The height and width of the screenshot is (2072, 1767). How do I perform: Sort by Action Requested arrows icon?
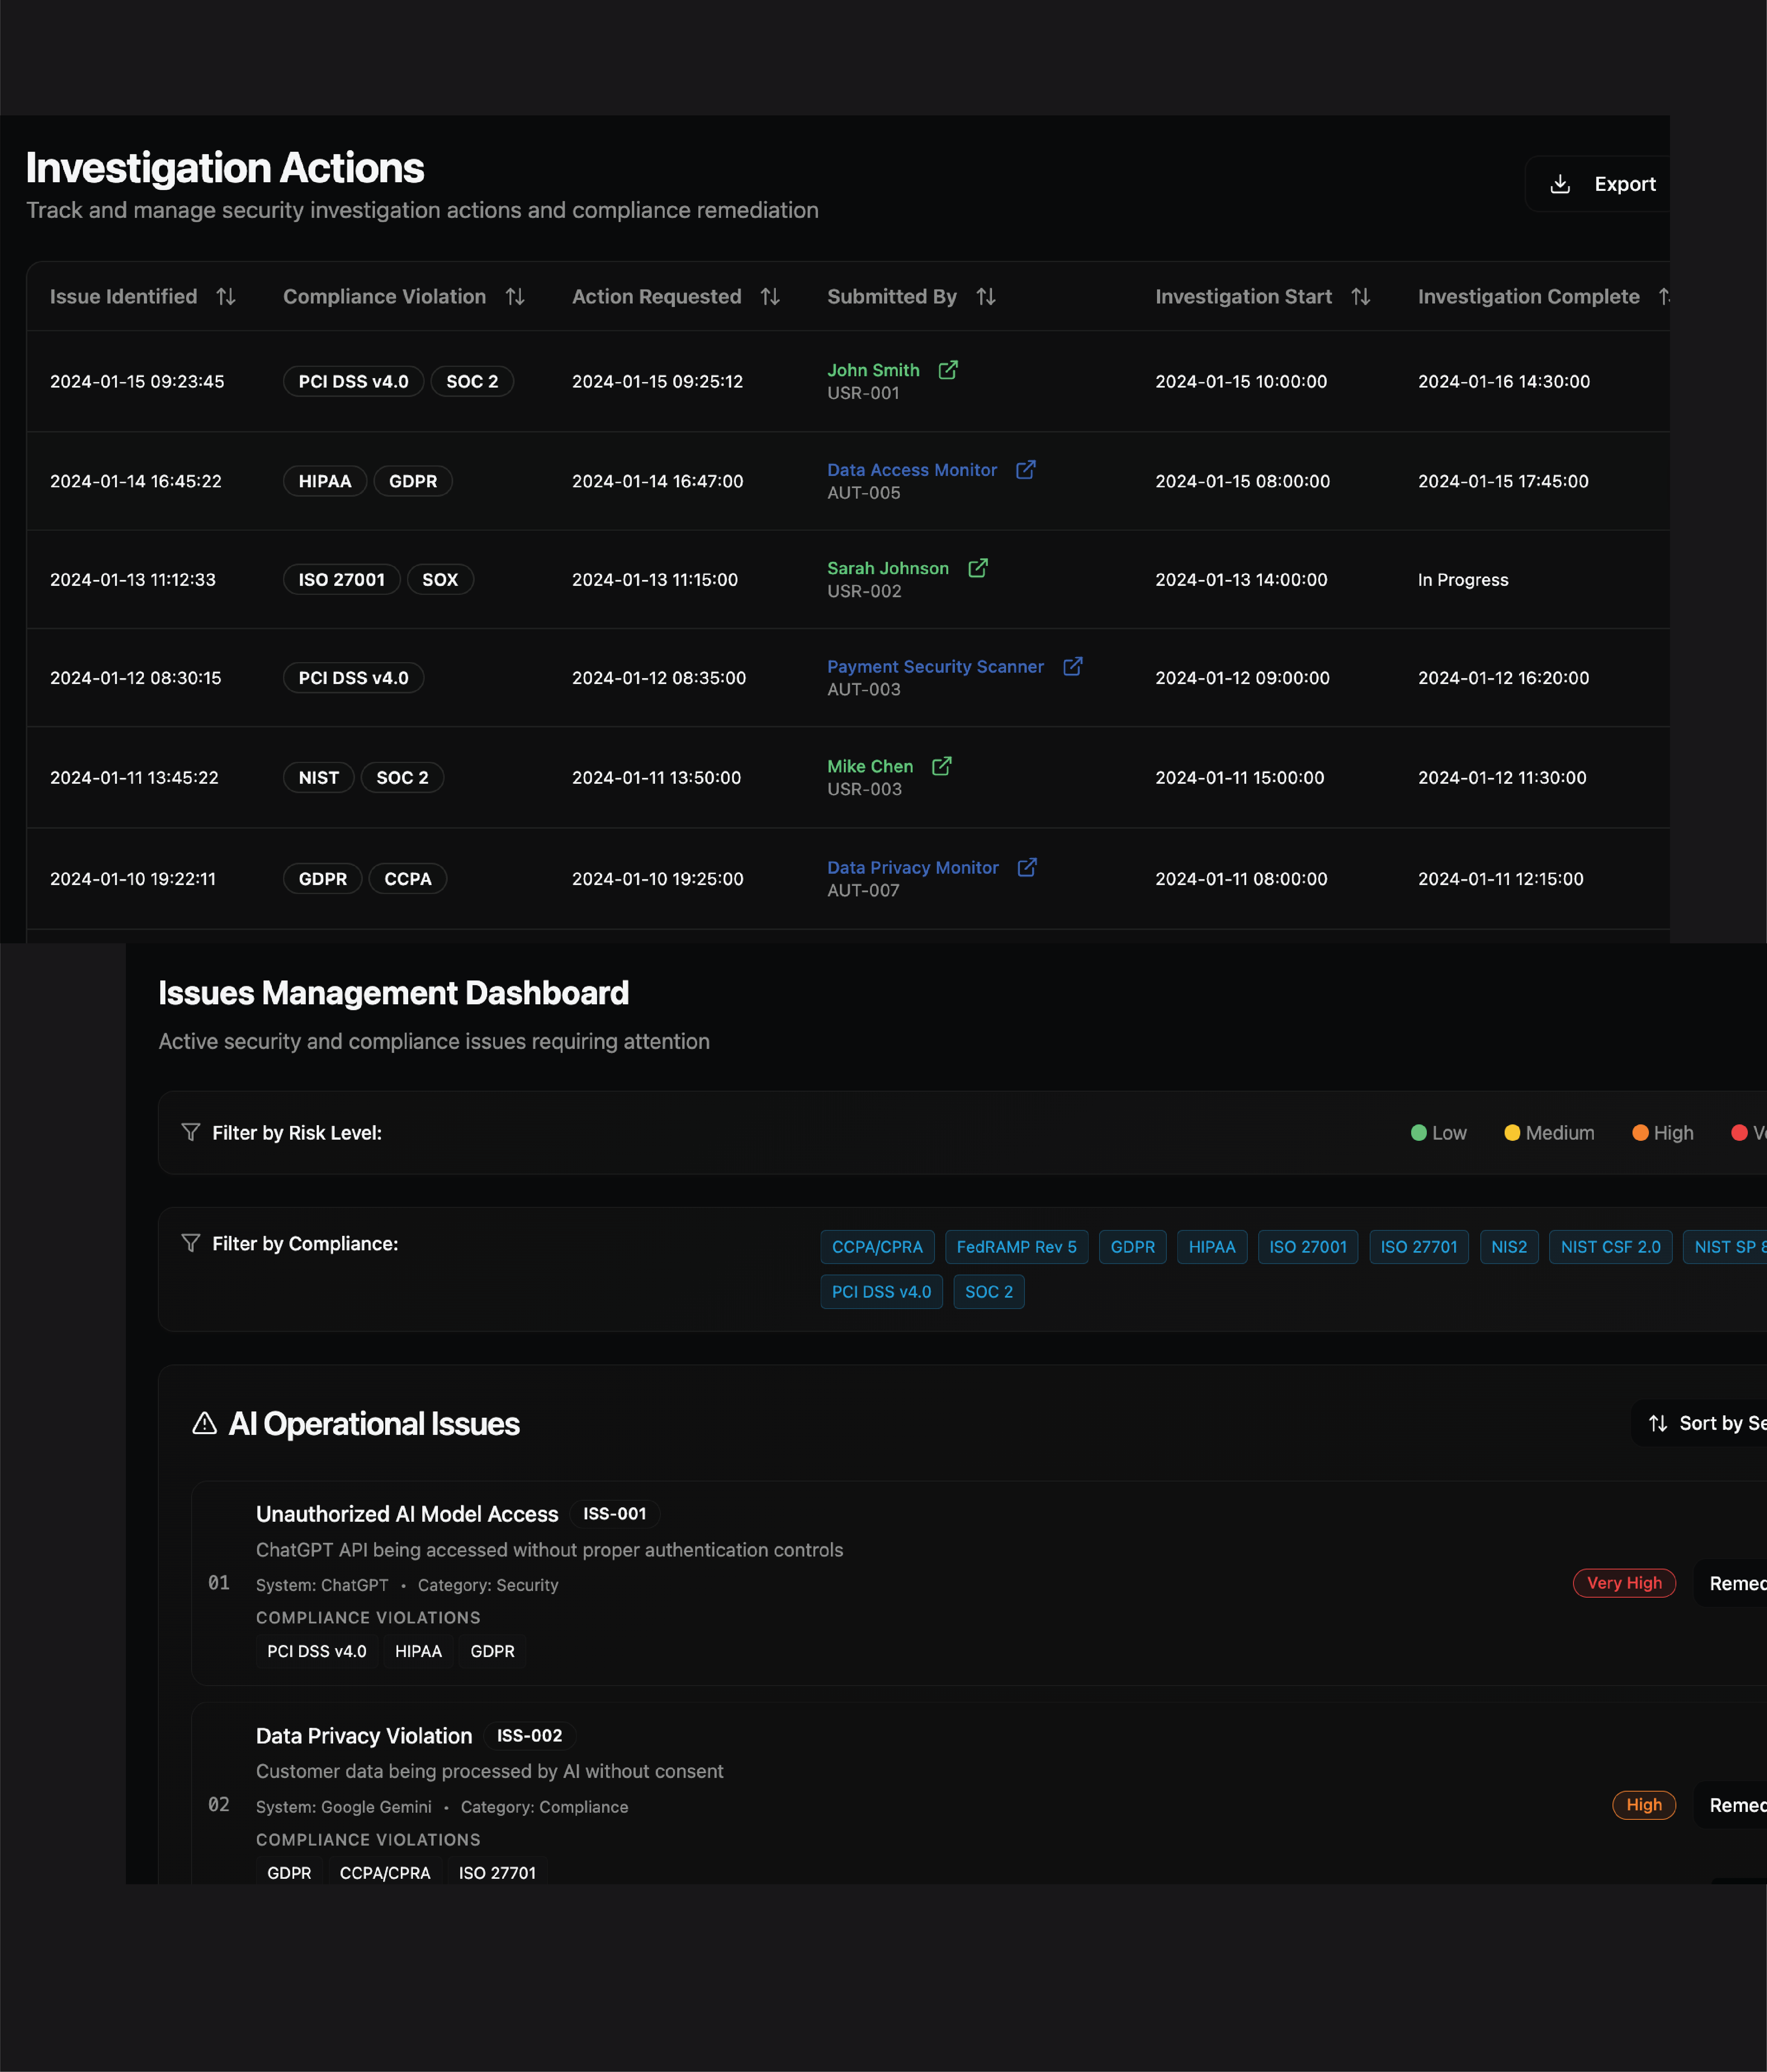[770, 297]
